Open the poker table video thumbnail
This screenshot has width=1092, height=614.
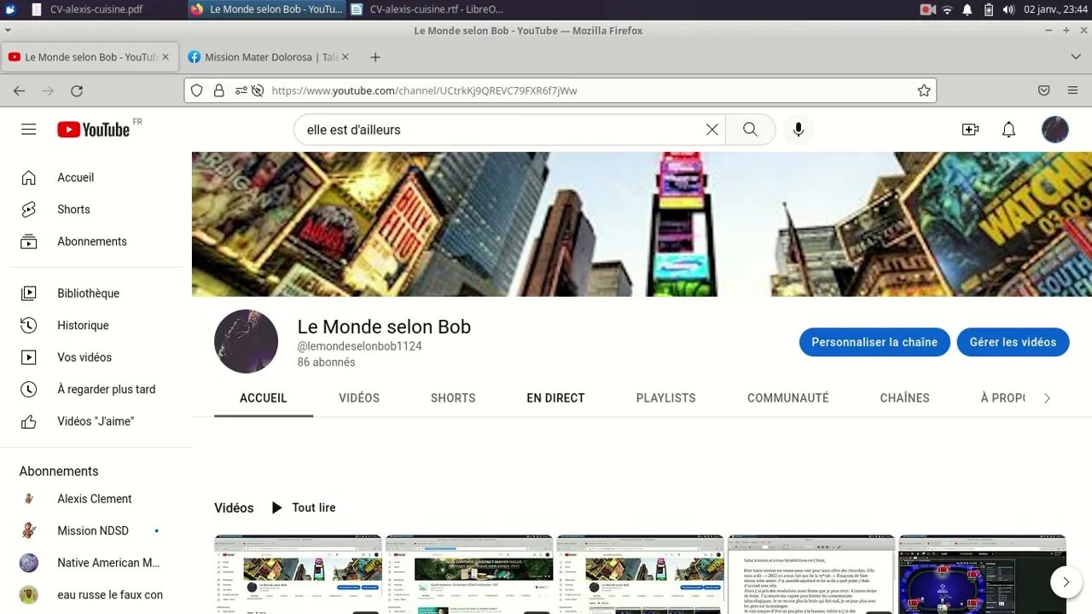(982, 574)
